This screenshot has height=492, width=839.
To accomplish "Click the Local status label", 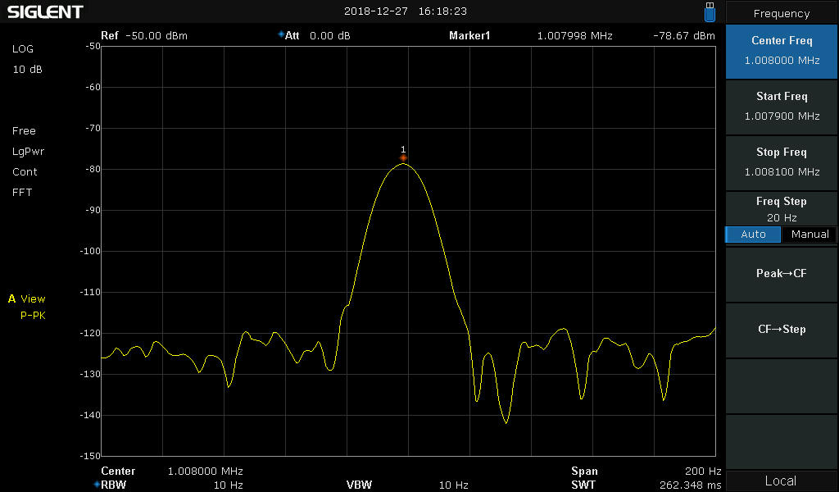I will [781, 481].
